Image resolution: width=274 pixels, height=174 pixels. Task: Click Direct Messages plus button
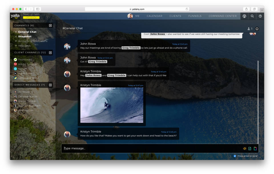pyautogui.click(x=51, y=85)
